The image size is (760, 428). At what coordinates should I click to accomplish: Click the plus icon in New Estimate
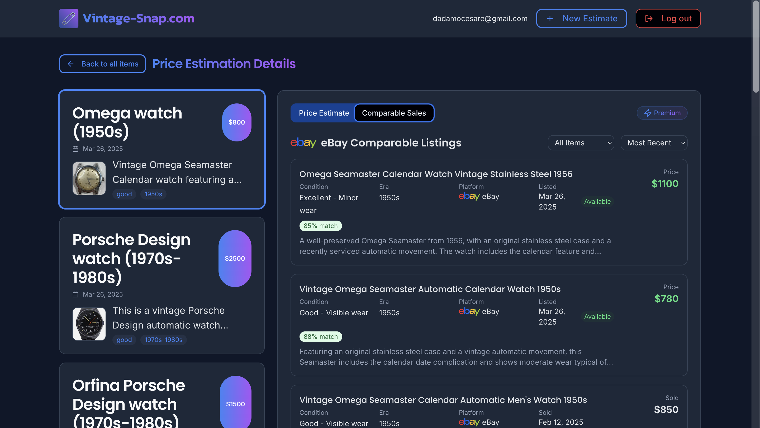click(x=550, y=18)
